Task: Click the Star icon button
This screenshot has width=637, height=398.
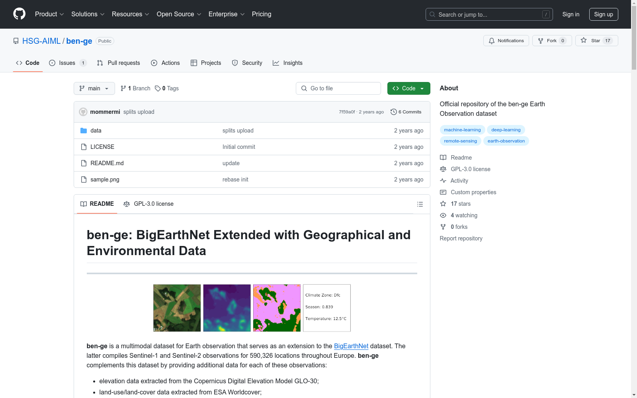Action: click(584, 40)
